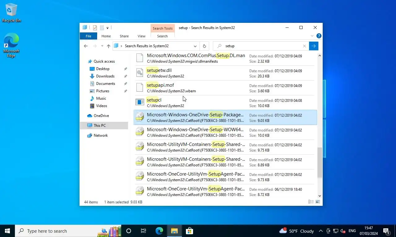
Task: Open Customize Quick Access Toolbar dropdown
Action: [107, 28]
